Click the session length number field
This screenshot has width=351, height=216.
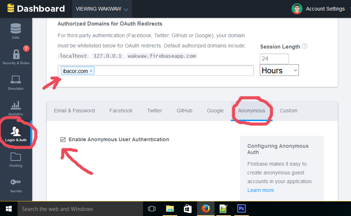click(x=274, y=59)
